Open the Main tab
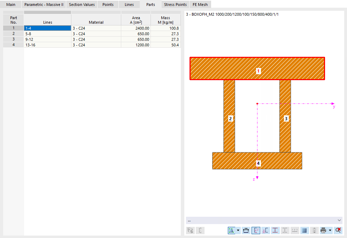The image size is (347, 238). pyautogui.click(x=10, y=5)
